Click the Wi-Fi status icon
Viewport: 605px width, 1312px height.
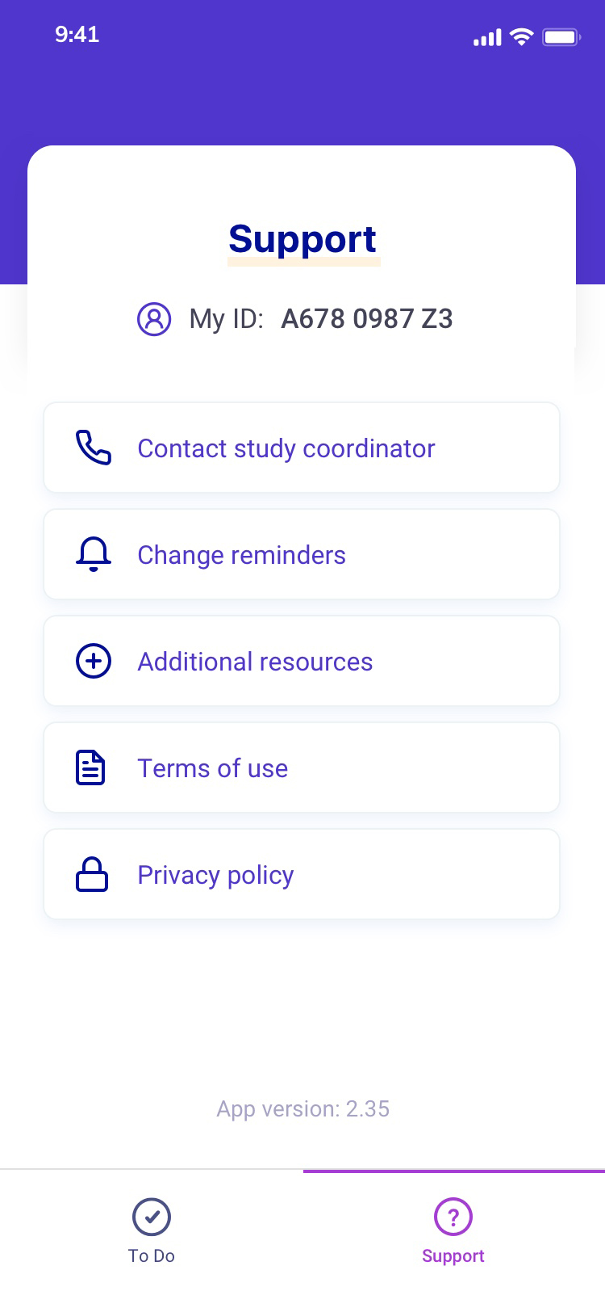tap(522, 37)
